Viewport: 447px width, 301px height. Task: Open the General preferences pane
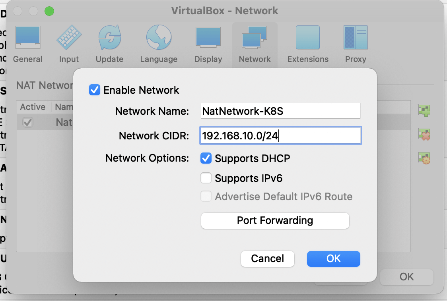click(x=27, y=44)
